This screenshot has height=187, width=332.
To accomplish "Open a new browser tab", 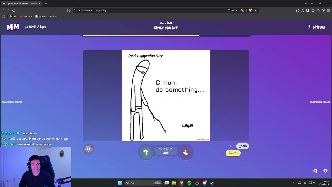I will pyautogui.click(x=46, y=3).
